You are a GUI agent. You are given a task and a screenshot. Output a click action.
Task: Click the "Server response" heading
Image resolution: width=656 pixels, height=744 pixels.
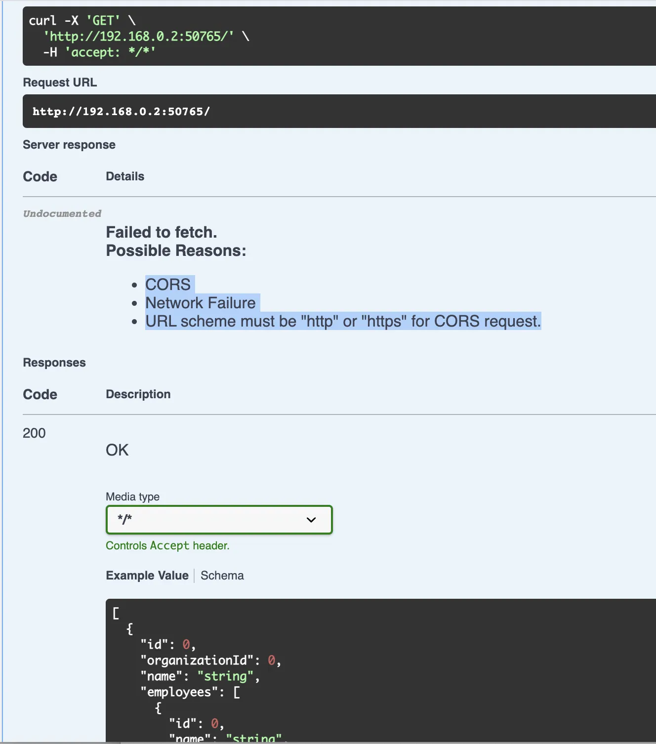pos(69,145)
